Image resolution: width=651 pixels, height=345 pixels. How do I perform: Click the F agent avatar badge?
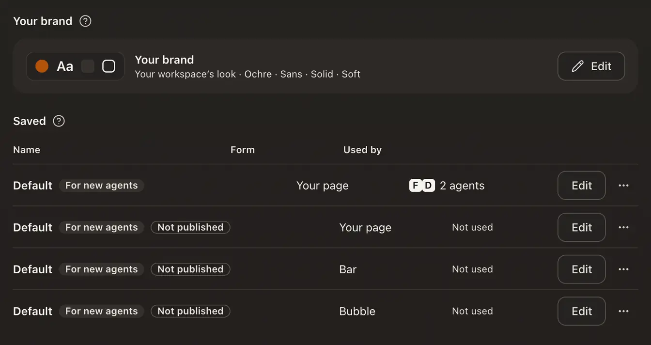click(x=416, y=185)
